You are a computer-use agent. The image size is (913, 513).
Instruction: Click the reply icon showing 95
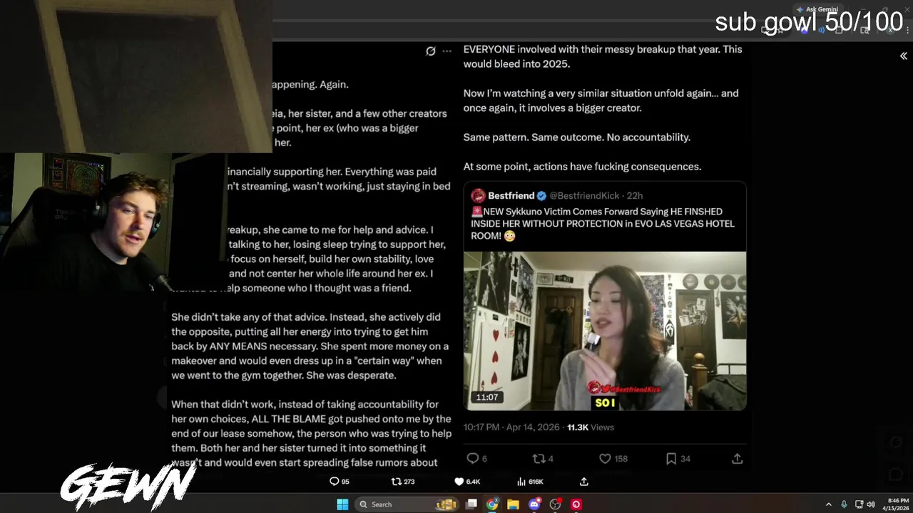click(340, 482)
